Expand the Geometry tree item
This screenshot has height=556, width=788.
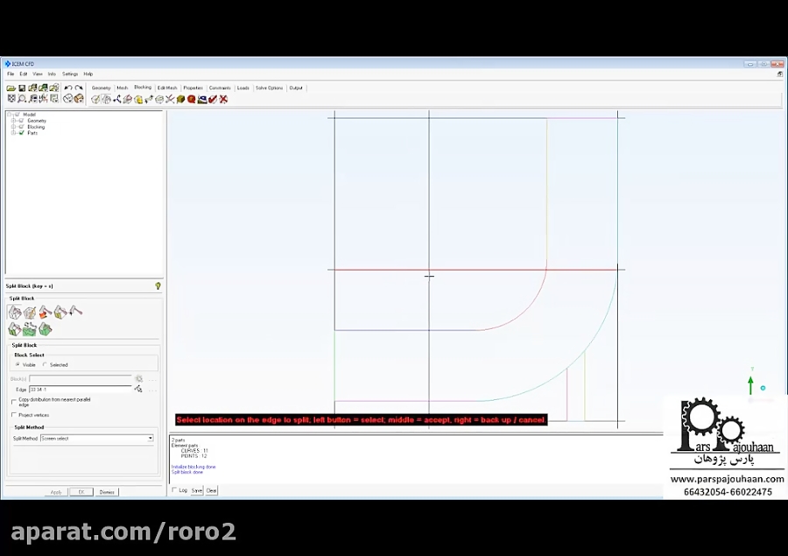[12, 120]
